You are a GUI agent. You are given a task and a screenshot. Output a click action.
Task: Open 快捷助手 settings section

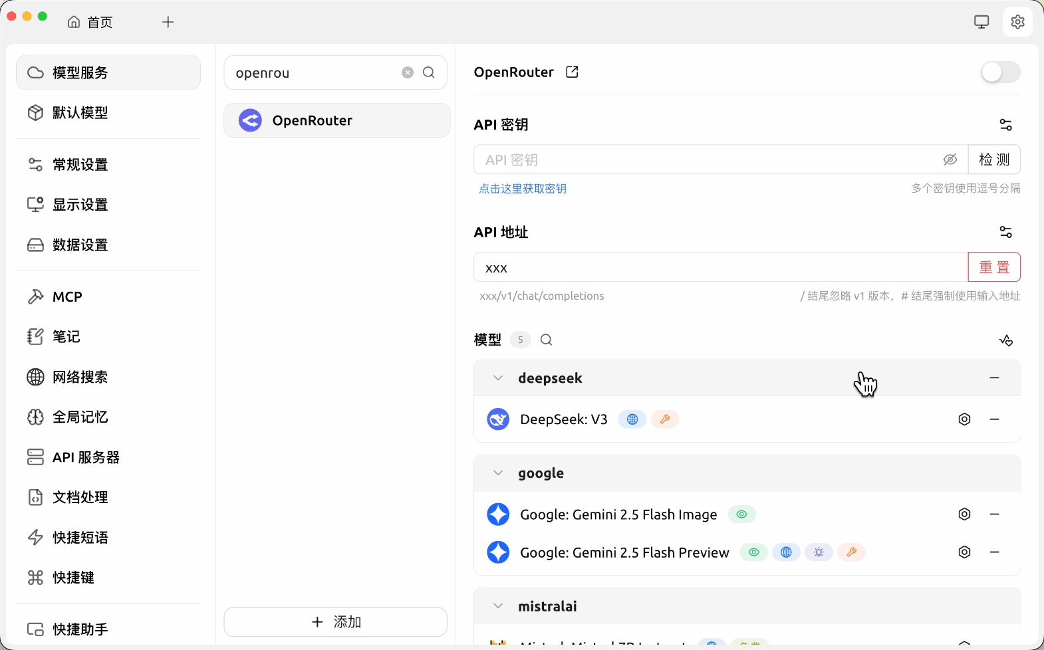(x=108, y=629)
